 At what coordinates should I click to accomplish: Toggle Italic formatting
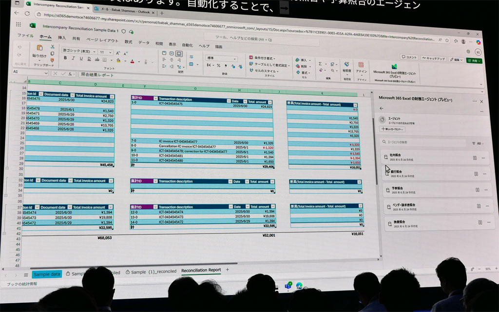click(73, 58)
